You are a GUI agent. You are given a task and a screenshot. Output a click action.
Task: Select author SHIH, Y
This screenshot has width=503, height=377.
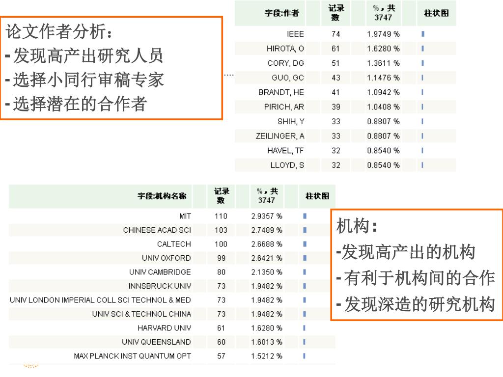291,122
